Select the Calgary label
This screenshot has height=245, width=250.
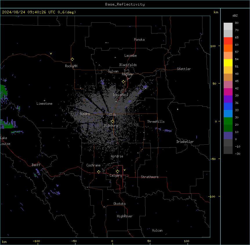click(116, 175)
